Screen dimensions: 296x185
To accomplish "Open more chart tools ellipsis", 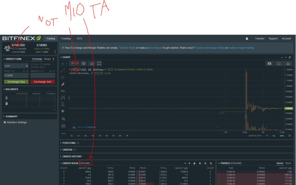I will tap(63, 134).
